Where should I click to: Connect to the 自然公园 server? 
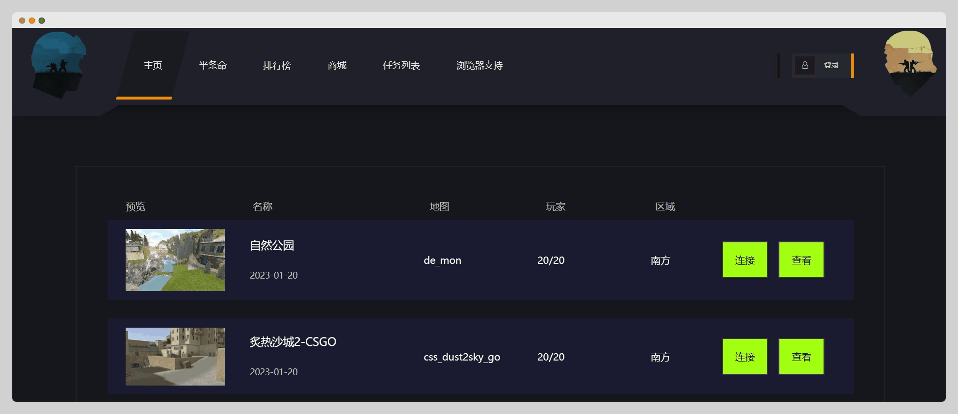click(x=745, y=260)
